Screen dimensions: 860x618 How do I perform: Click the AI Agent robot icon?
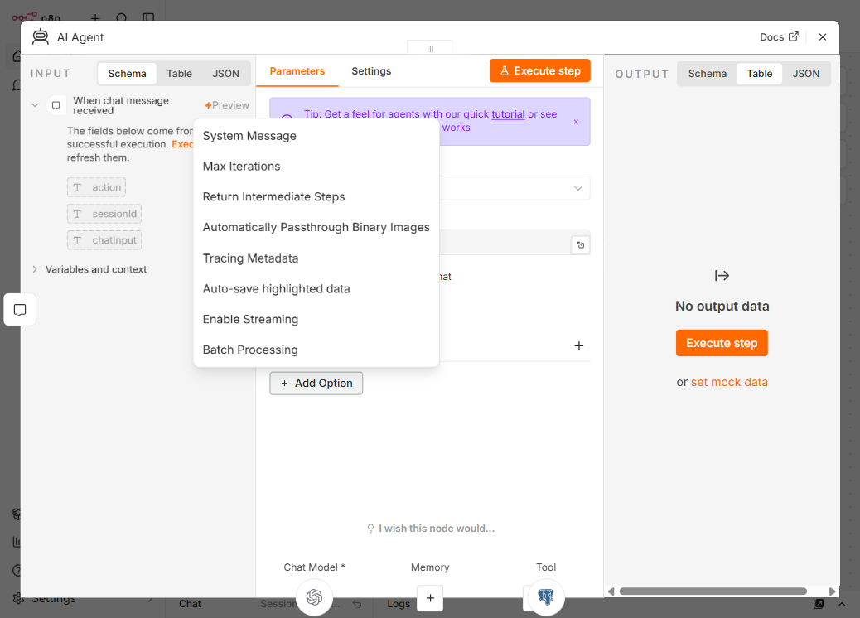pos(40,36)
